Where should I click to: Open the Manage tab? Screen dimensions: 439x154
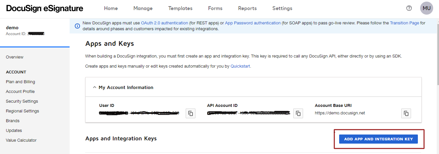click(143, 8)
